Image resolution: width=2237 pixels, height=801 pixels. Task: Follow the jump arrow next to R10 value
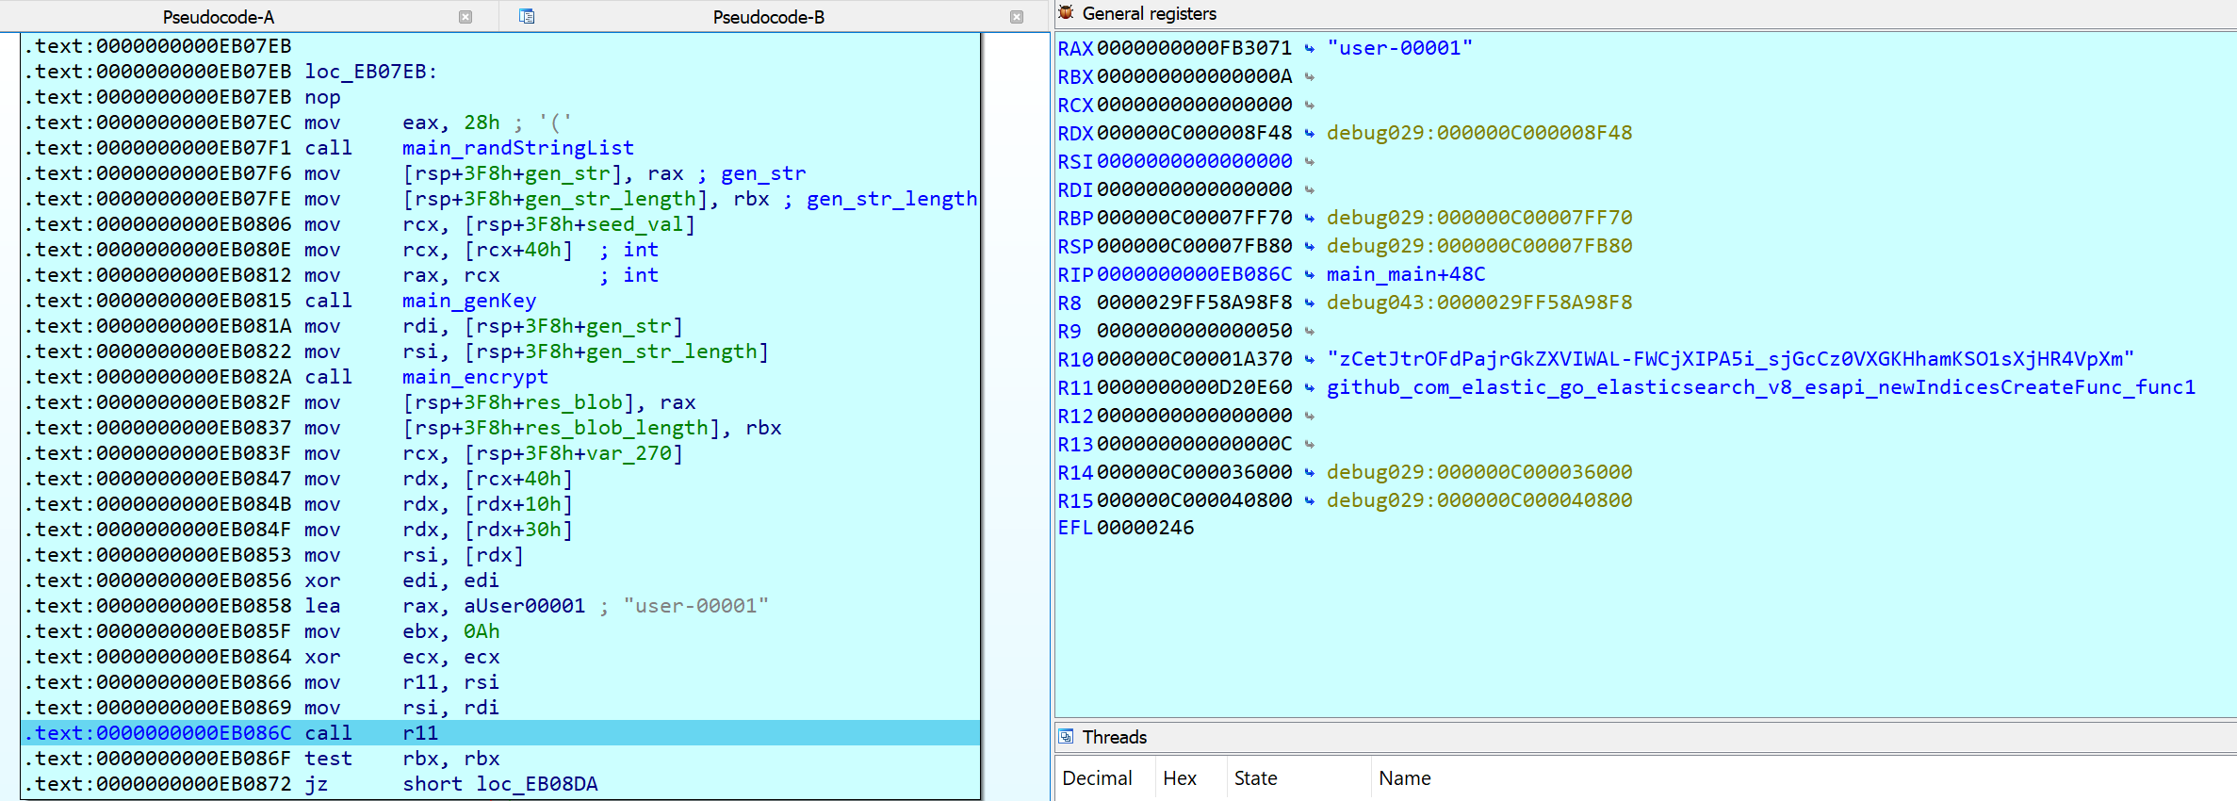pos(1310,359)
